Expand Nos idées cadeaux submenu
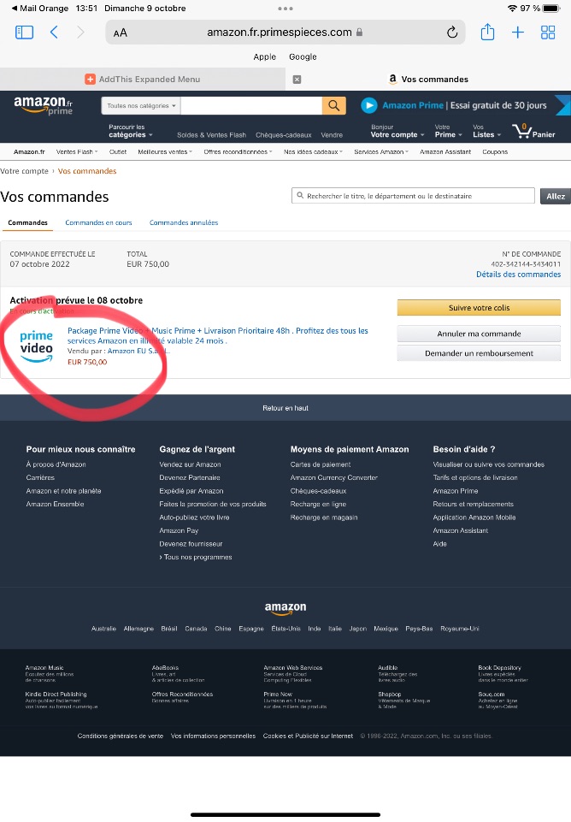 click(313, 152)
